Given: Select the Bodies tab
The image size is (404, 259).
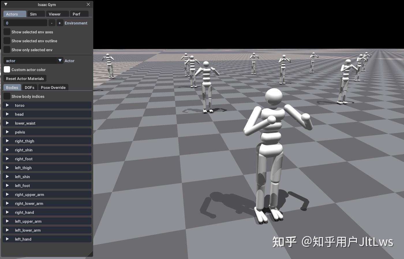Looking at the screenshot, I should coord(12,87).
